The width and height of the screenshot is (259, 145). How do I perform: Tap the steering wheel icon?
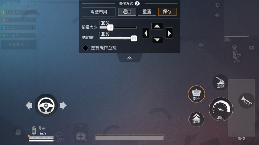pyautogui.click(x=46, y=105)
